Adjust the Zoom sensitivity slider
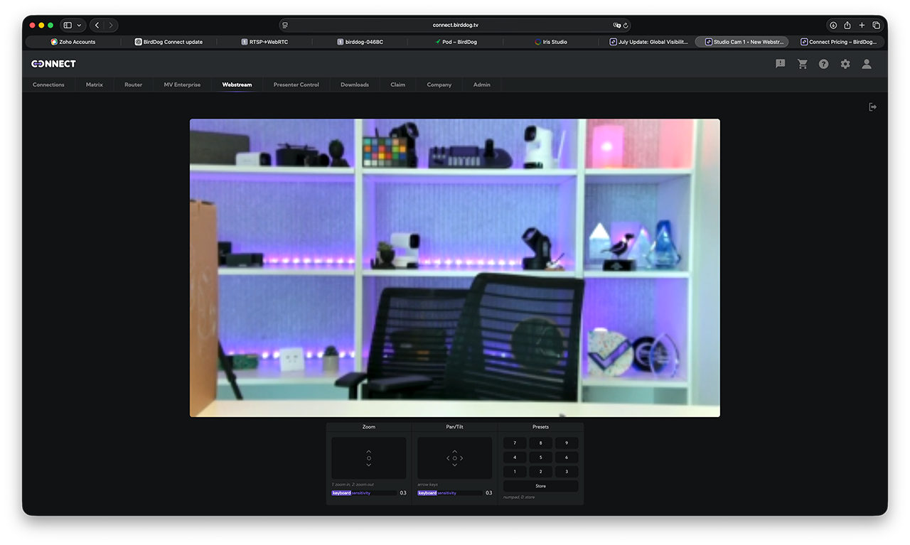Image resolution: width=910 pixels, height=545 pixels. (x=374, y=492)
